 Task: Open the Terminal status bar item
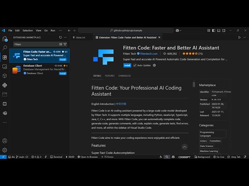56,157
